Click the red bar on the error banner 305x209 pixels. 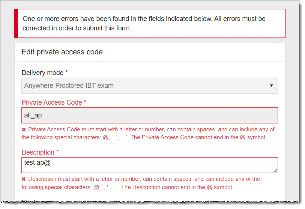pyautogui.click(x=16, y=23)
